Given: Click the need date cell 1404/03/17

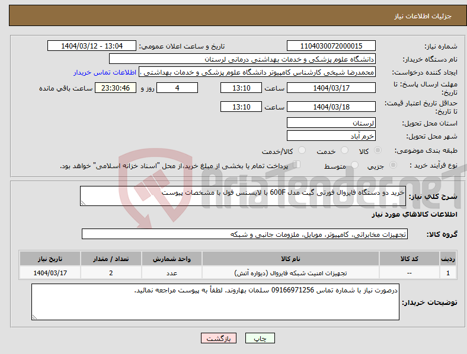Looking at the screenshot, I should click(x=50, y=272).
